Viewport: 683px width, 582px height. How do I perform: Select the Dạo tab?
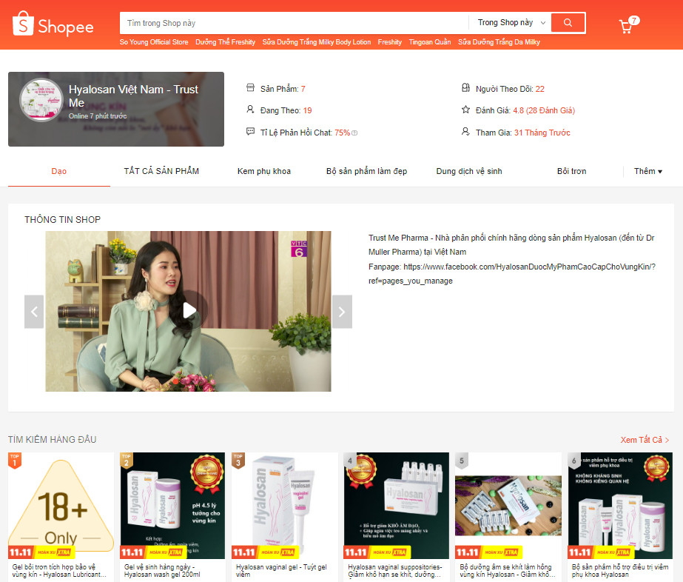point(58,171)
